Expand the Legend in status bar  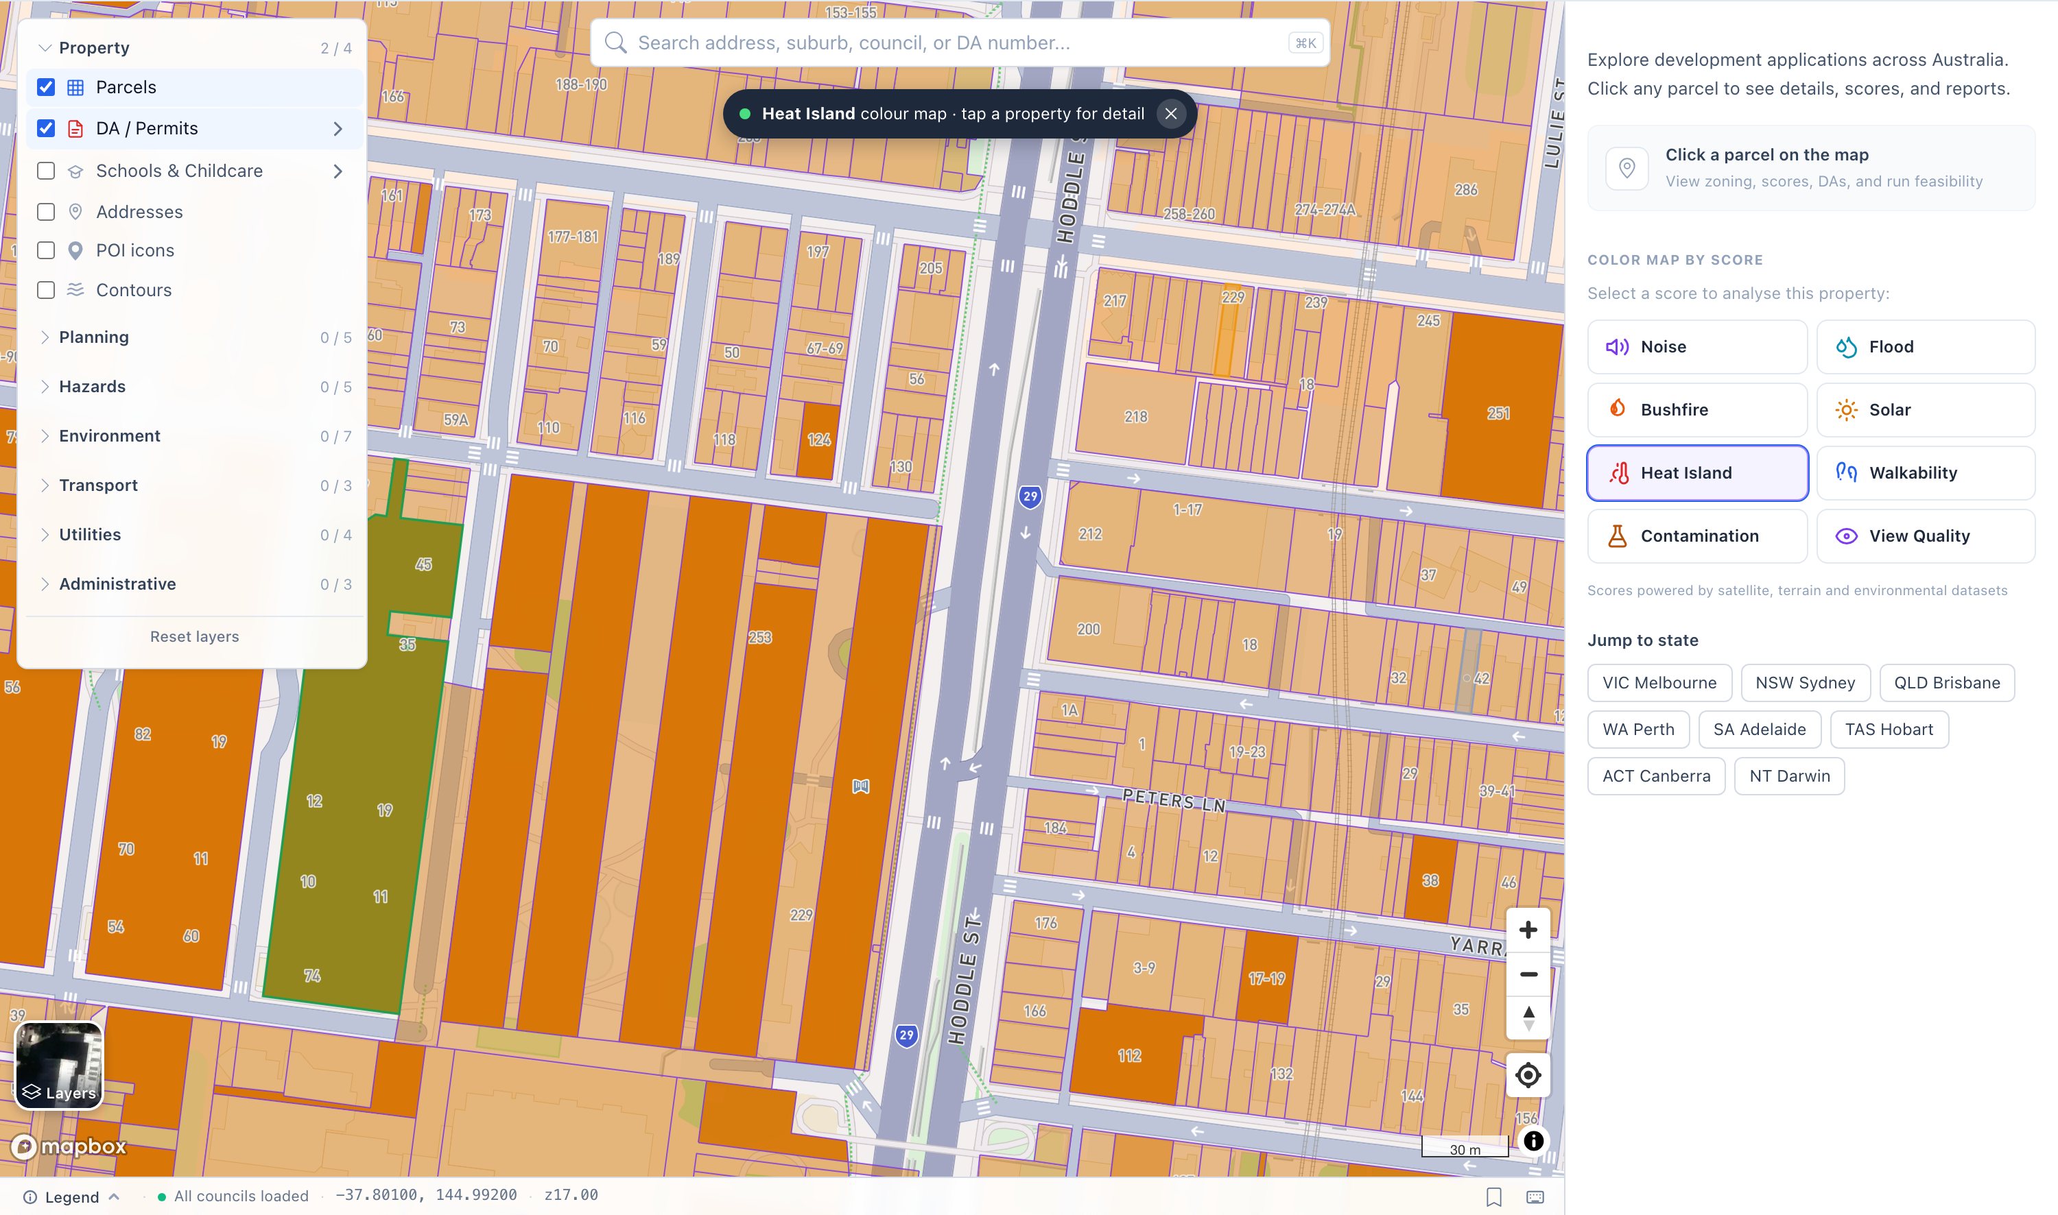tap(73, 1197)
